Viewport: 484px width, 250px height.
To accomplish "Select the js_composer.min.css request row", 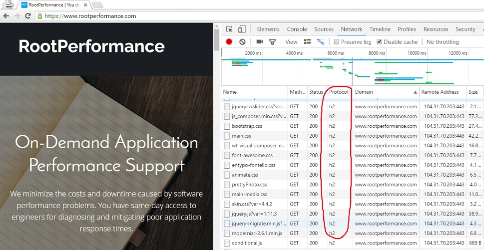I will click(x=353, y=116).
